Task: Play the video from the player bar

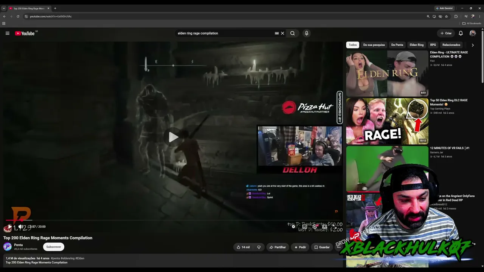Action: [9, 227]
